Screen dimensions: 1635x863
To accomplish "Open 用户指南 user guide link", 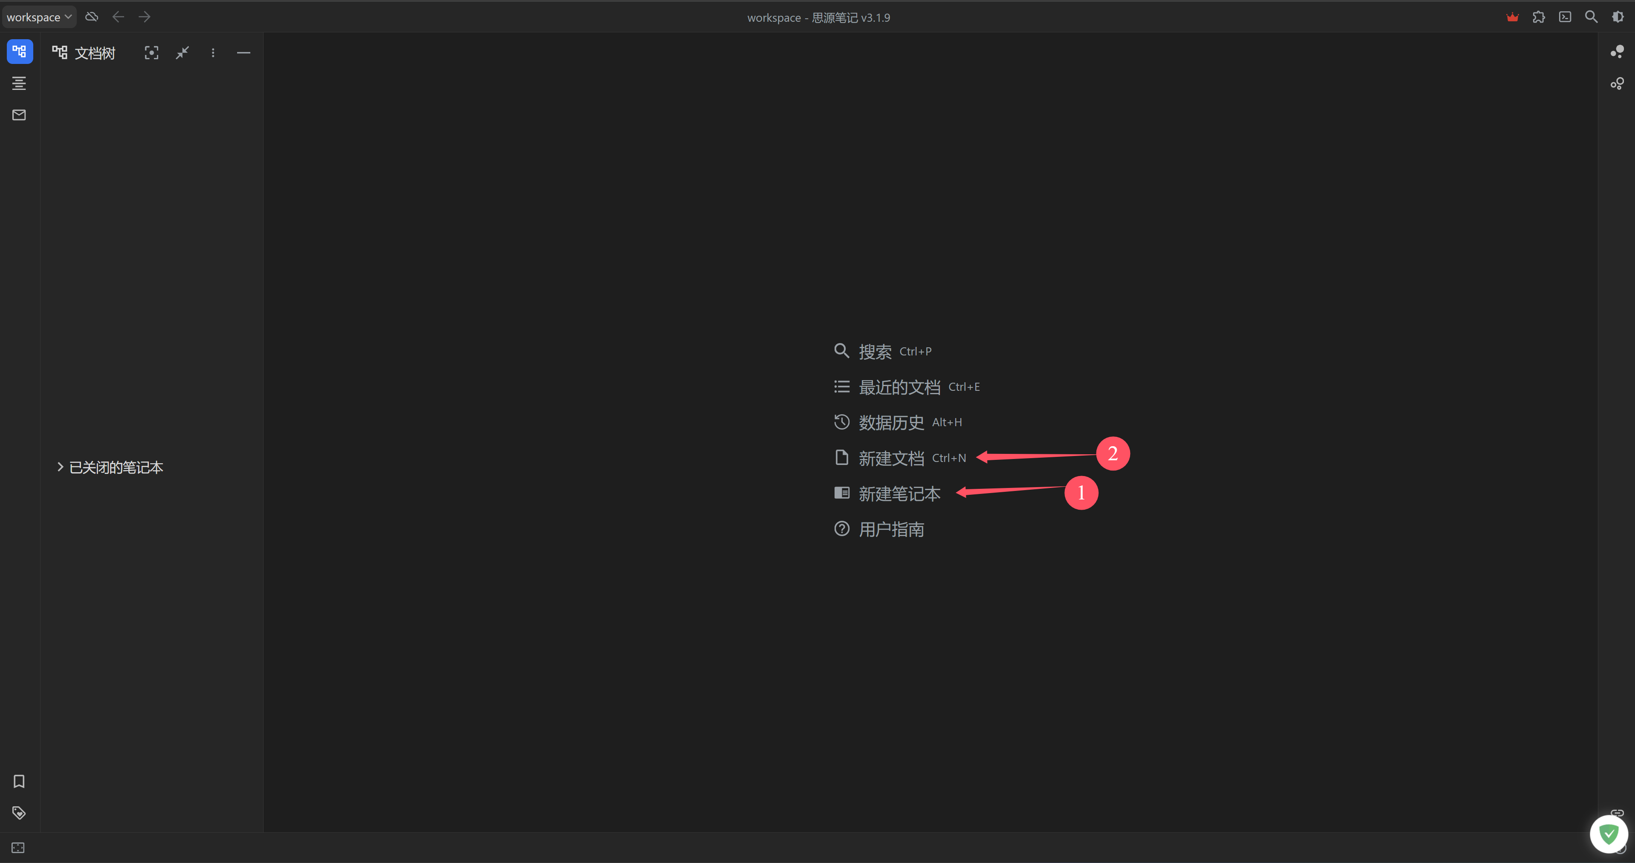I will (890, 529).
